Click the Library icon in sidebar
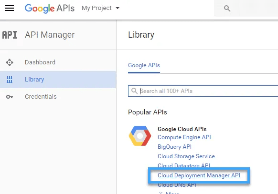 click(x=10, y=80)
